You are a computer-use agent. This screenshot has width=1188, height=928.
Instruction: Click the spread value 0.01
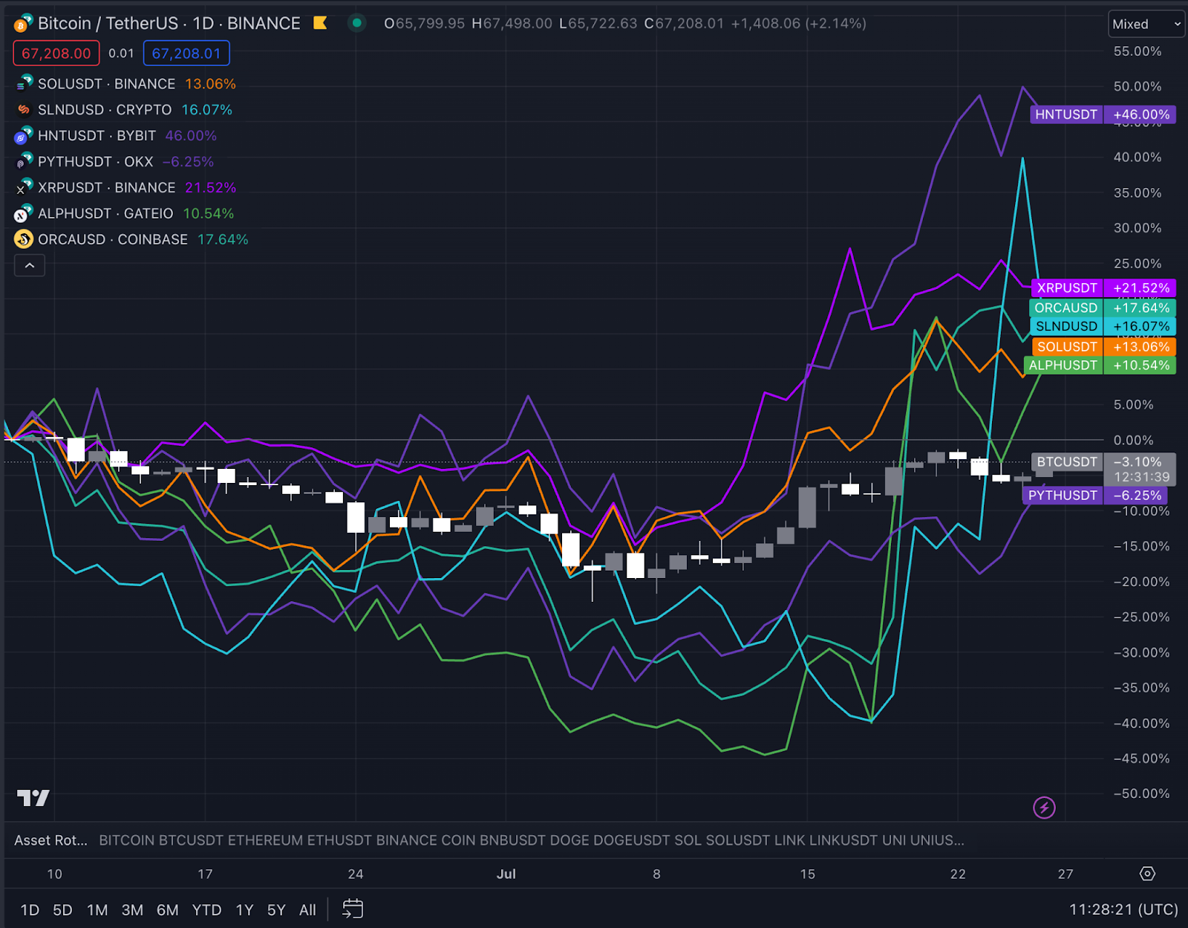click(x=121, y=53)
